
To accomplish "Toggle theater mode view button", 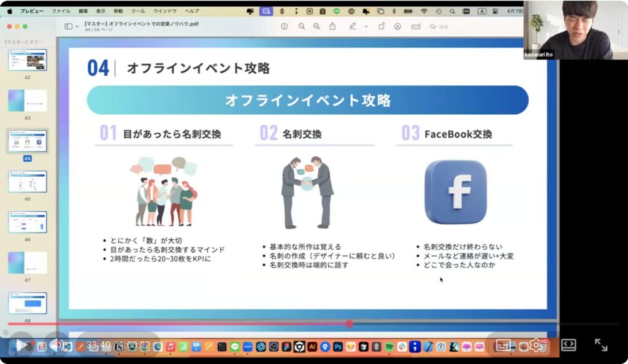I will [x=569, y=345].
